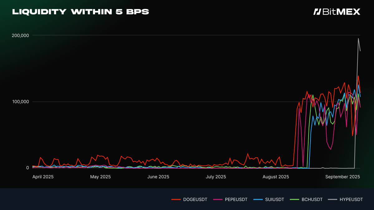Image resolution: width=374 pixels, height=210 pixels.
Task: Select the June 2025 axis label
Action: (x=158, y=177)
